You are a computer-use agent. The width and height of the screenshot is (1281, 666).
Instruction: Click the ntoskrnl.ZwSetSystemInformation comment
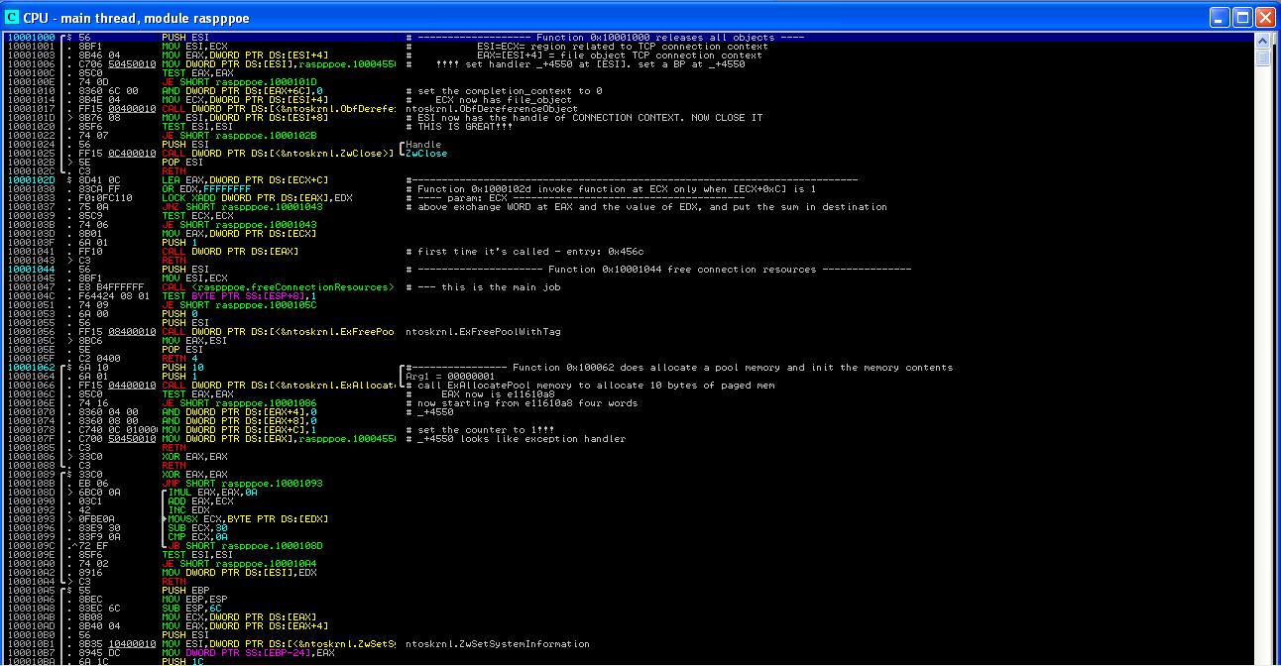point(498,644)
